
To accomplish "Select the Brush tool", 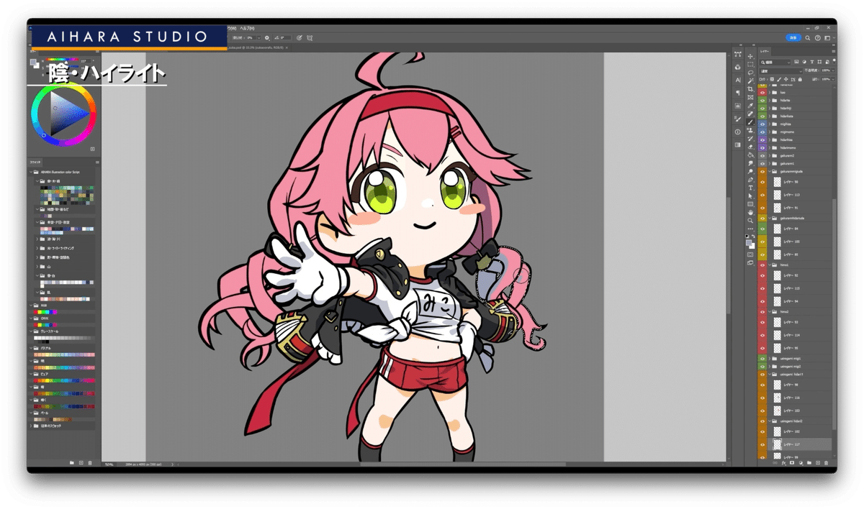I will [x=750, y=121].
